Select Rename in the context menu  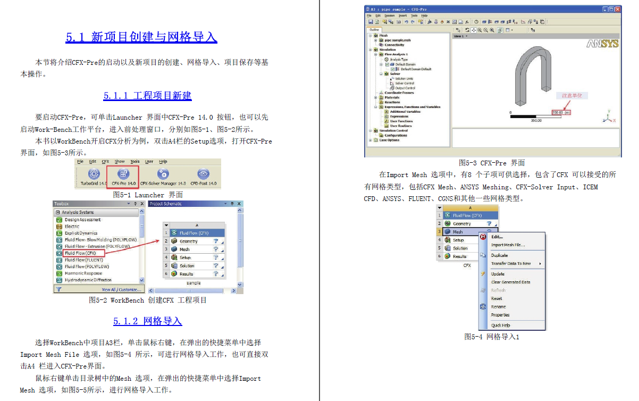click(498, 307)
